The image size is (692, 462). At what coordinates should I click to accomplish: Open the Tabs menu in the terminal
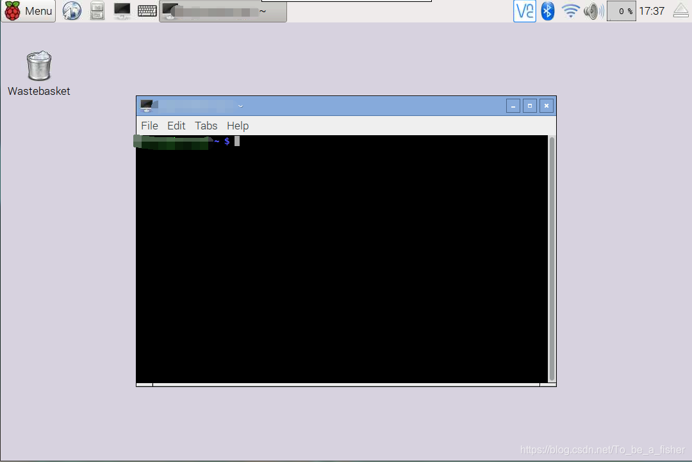pos(206,126)
